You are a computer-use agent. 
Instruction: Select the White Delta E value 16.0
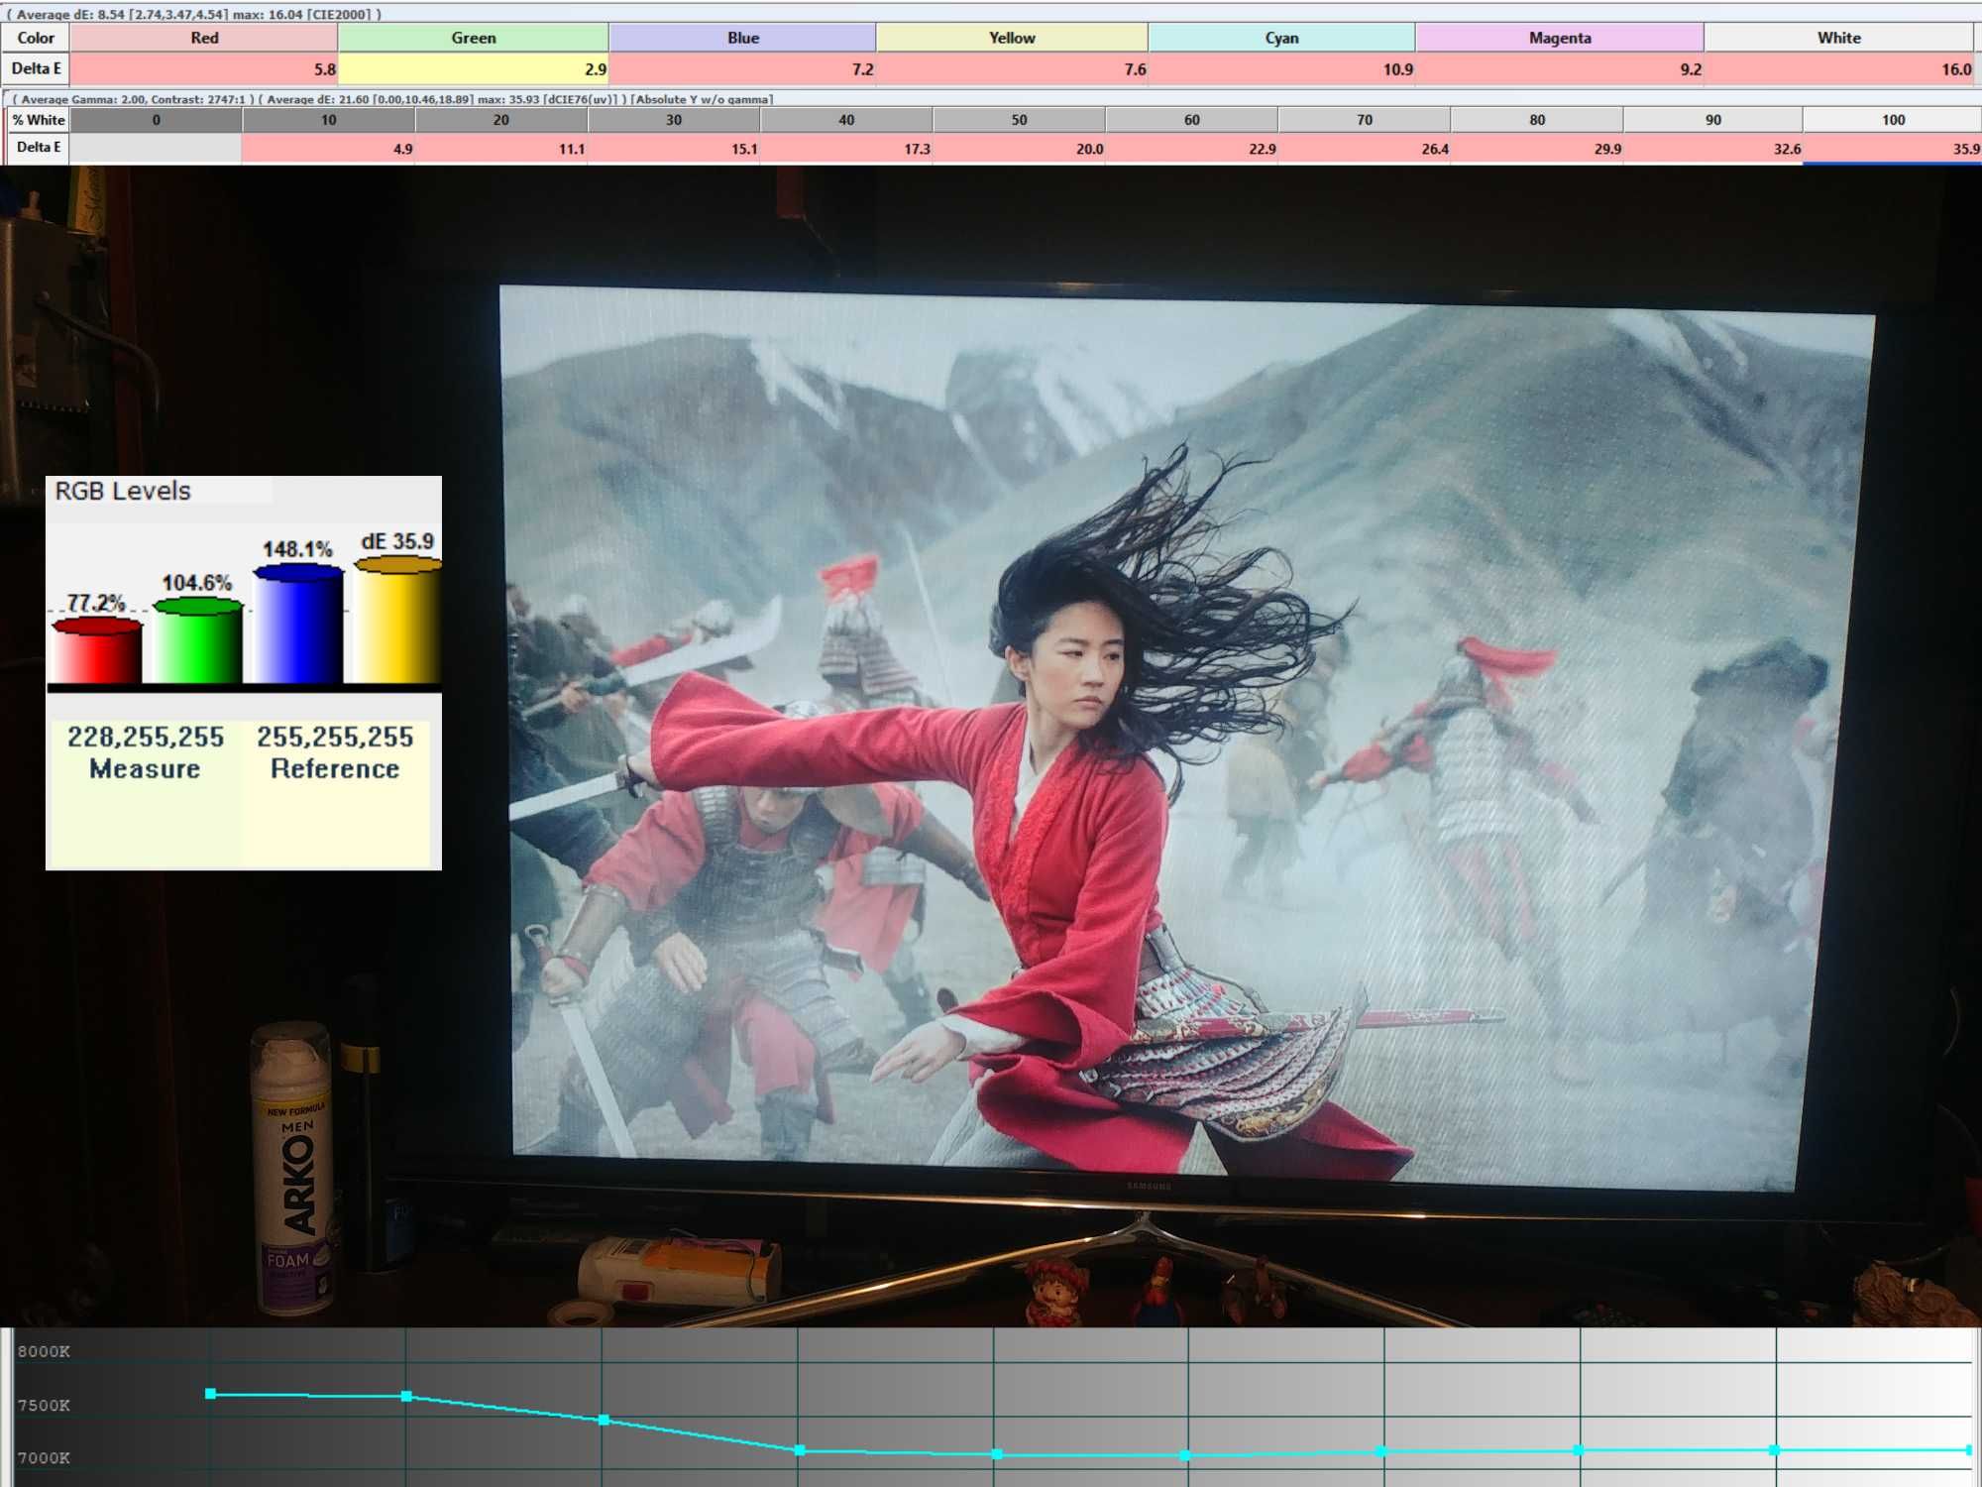(x=1838, y=69)
